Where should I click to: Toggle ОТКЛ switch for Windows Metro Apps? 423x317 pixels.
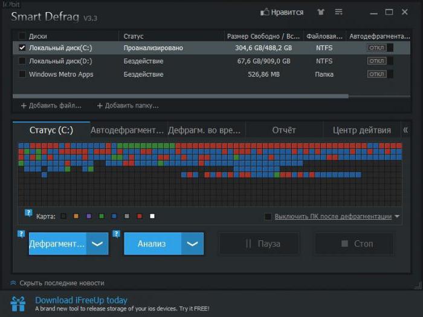pos(380,74)
